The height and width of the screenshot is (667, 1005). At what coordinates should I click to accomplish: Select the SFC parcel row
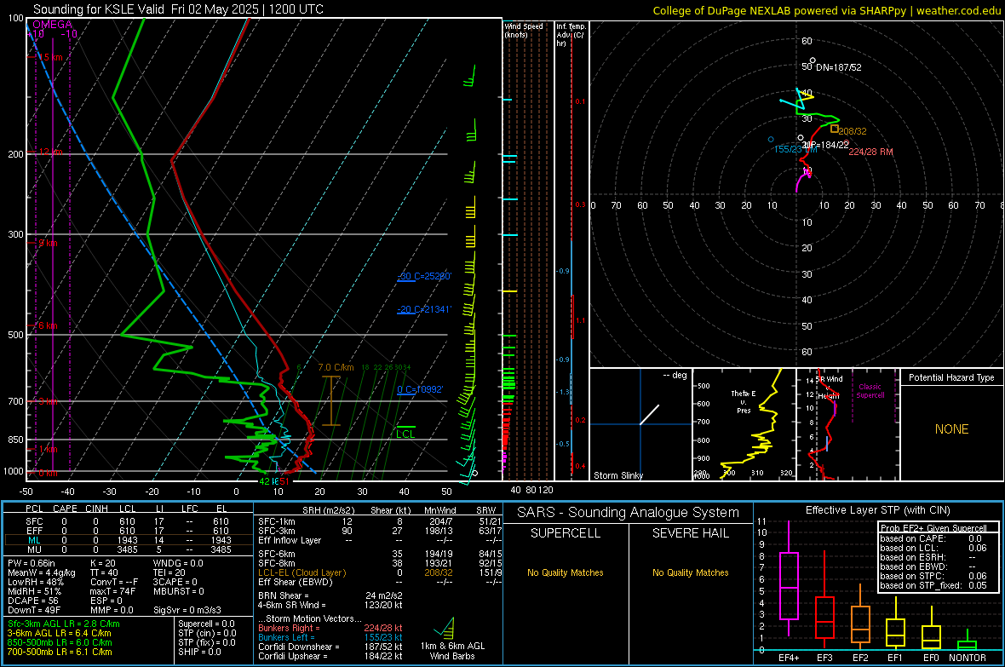point(129,521)
